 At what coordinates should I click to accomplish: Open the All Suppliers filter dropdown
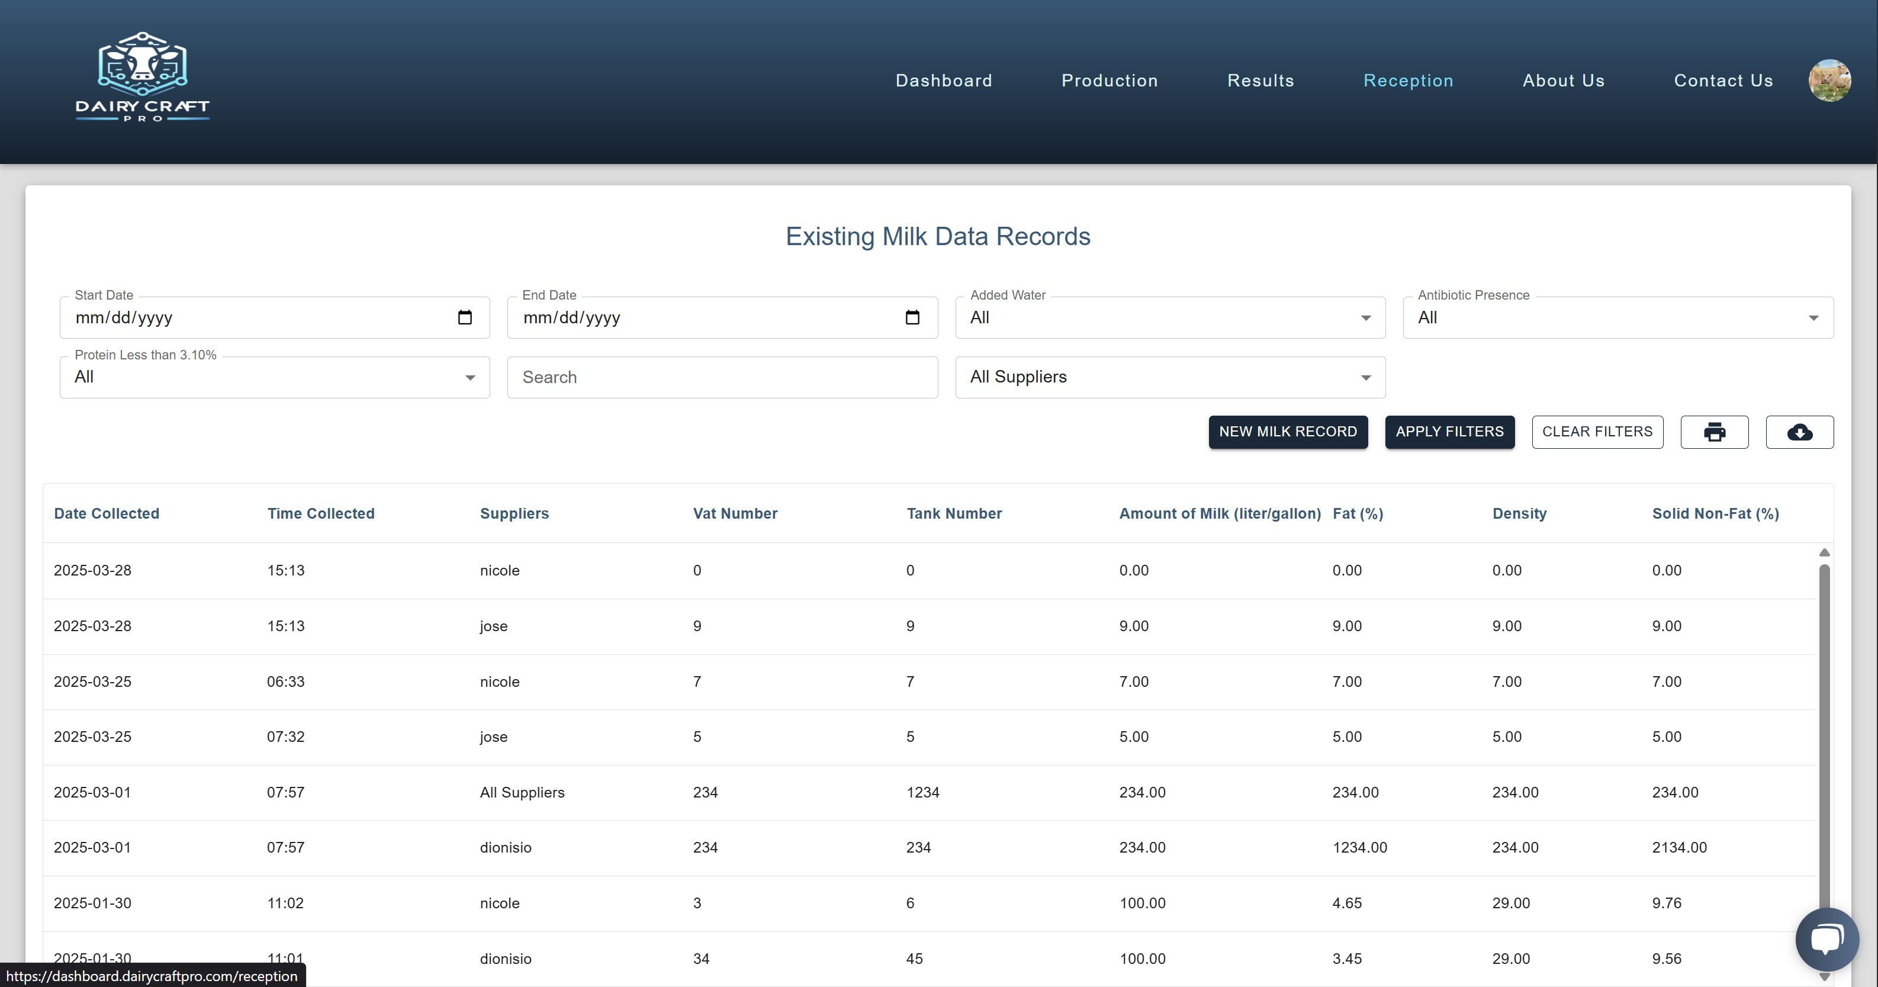click(x=1169, y=378)
